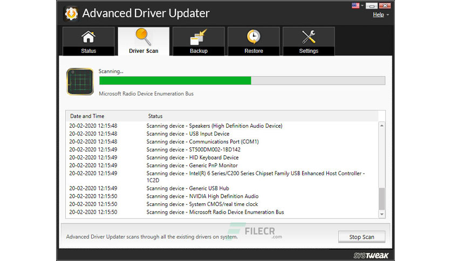Image resolution: width=451 pixels, height=261 pixels.
Task: Click the Status column header
Action: (155, 116)
